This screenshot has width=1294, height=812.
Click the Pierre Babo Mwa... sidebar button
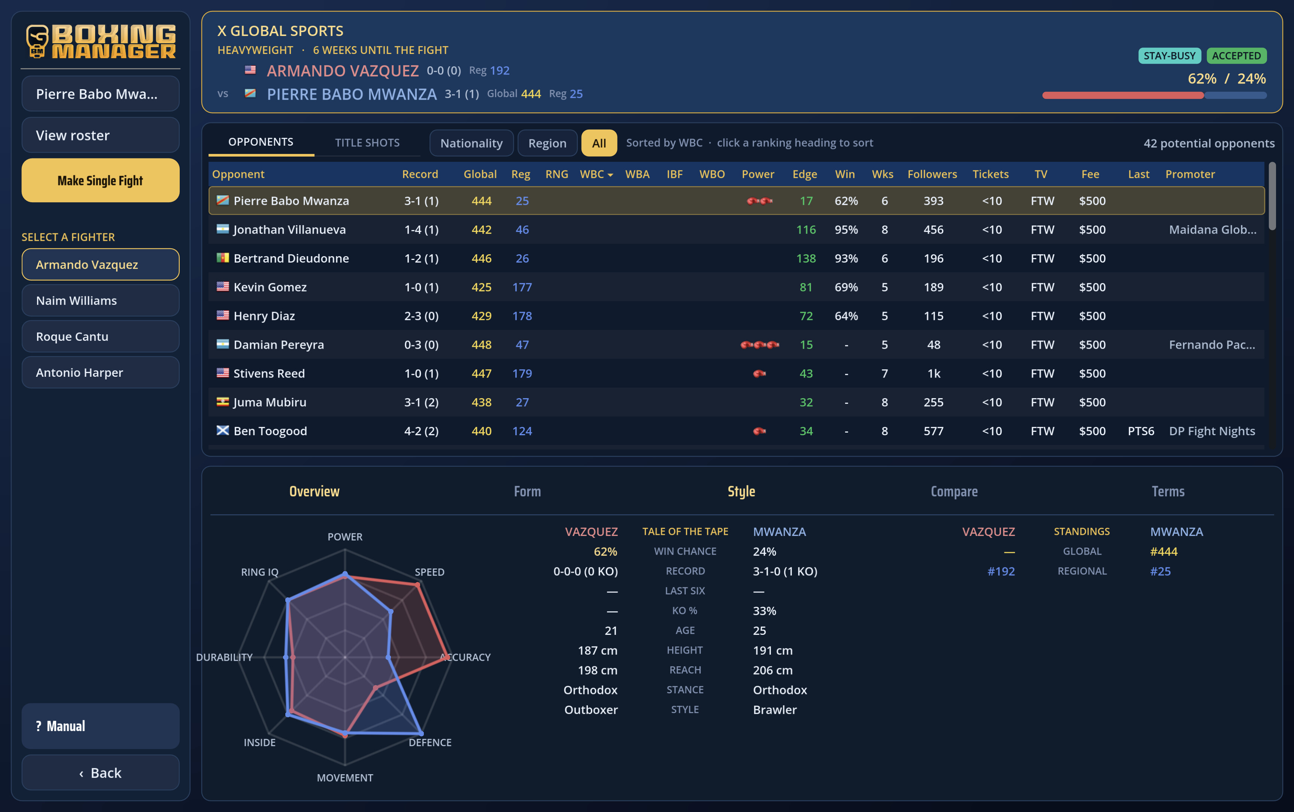[x=100, y=93]
